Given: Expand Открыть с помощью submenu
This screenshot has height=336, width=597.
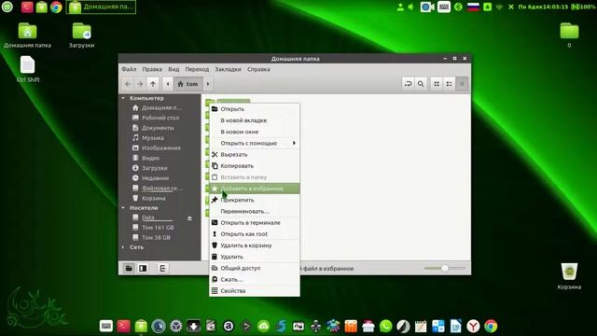Looking at the screenshot, I should 255,143.
